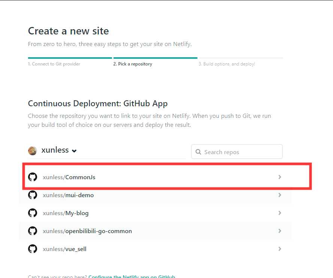
Task: Click the magnifier icon in search box
Action: click(198, 152)
